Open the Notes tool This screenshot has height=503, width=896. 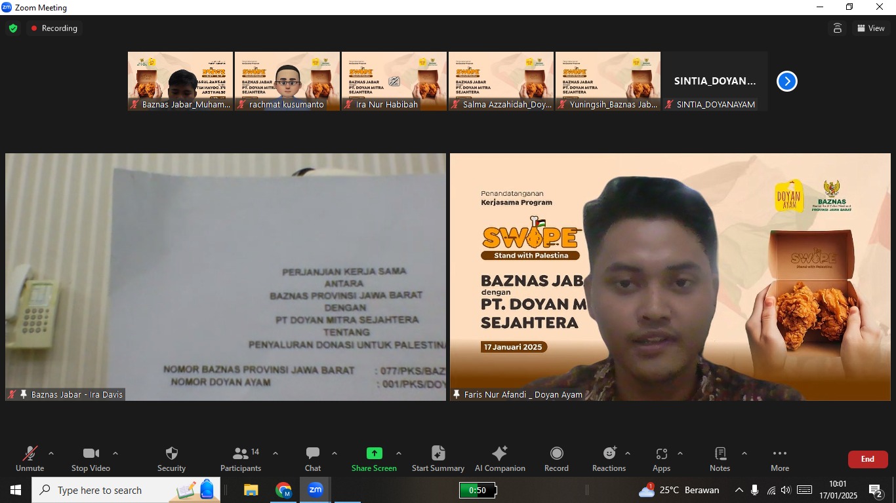pos(720,458)
